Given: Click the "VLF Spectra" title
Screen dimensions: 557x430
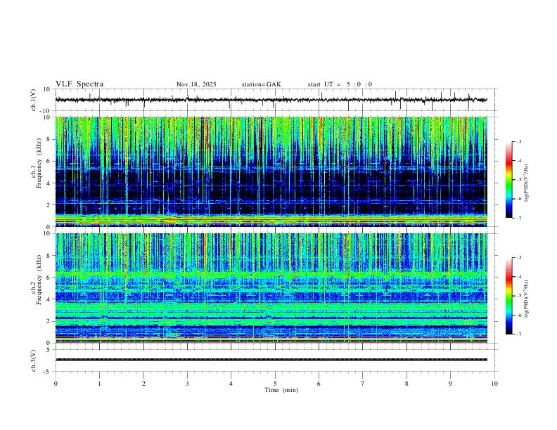Looking at the screenshot, I should 79,84.
